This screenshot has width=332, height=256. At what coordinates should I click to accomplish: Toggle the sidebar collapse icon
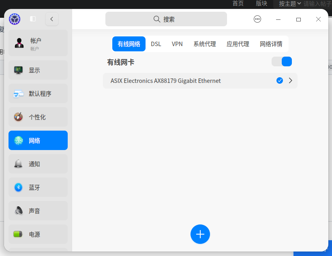pyautogui.click(x=33, y=19)
